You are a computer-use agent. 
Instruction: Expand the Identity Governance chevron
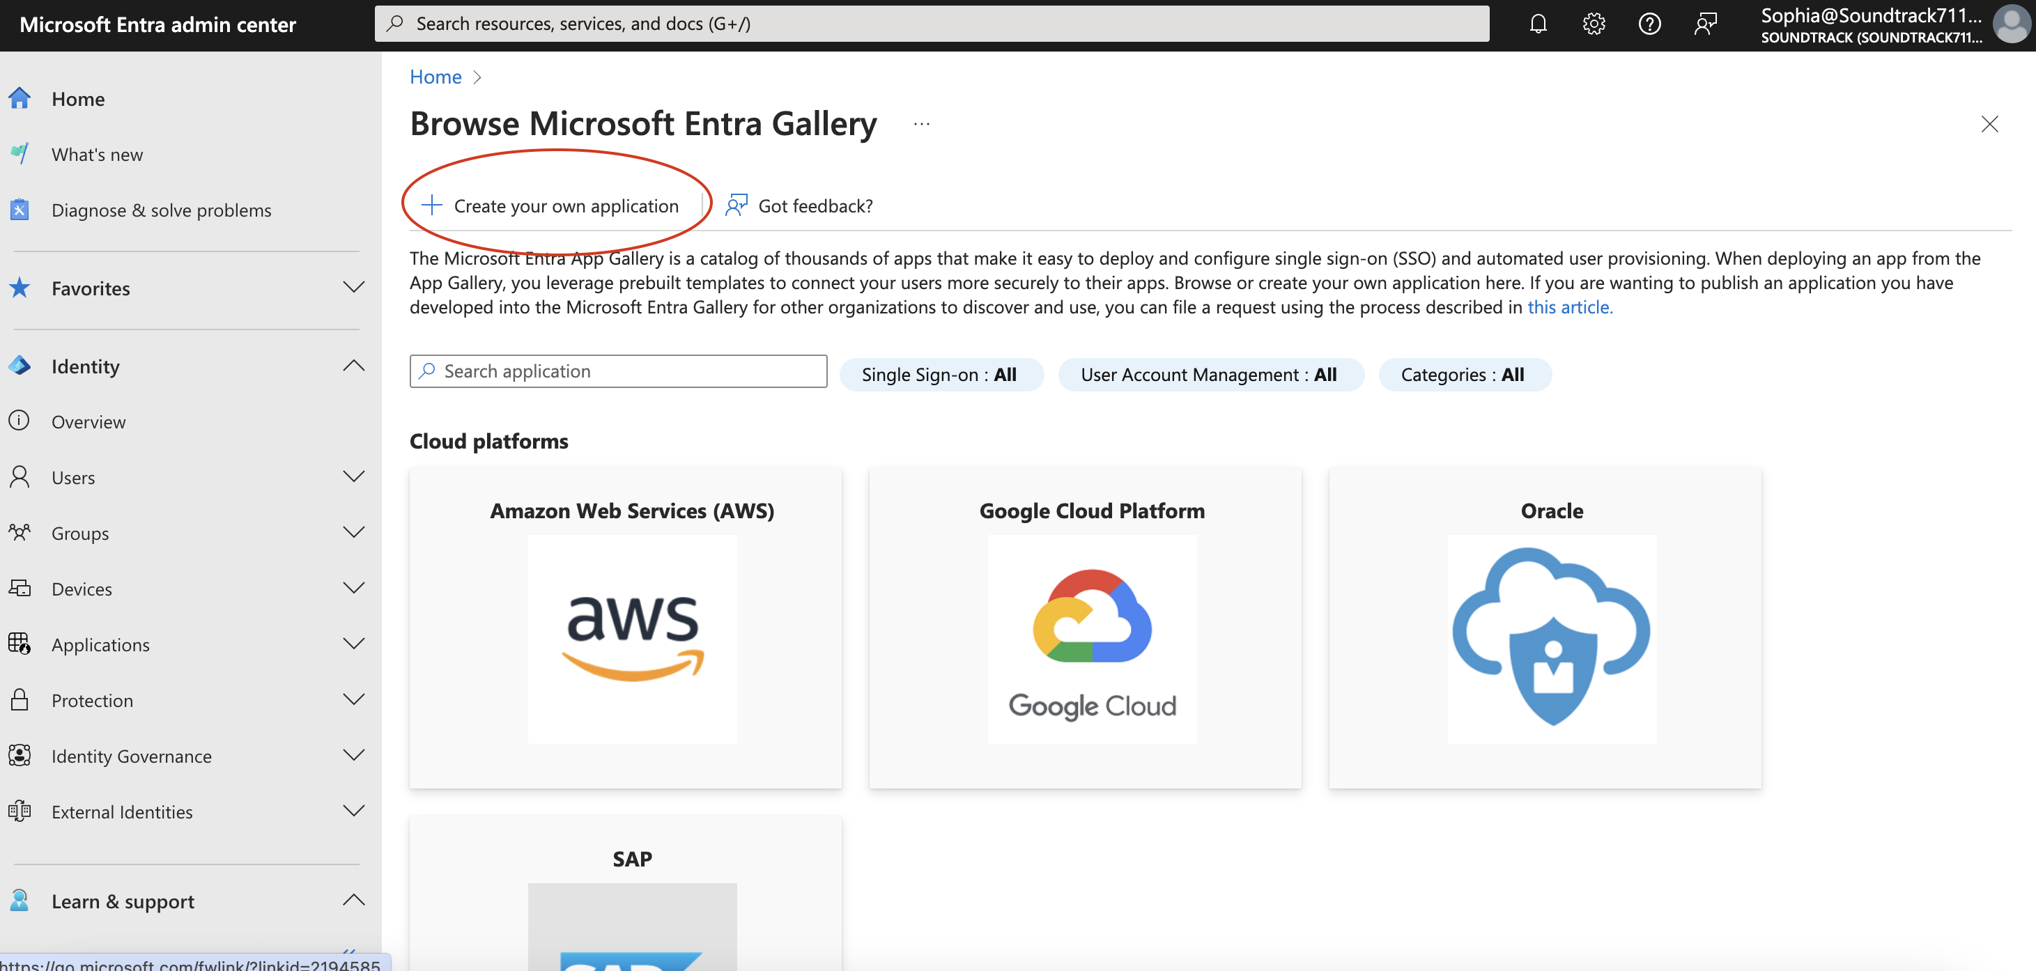click(354, 754)
